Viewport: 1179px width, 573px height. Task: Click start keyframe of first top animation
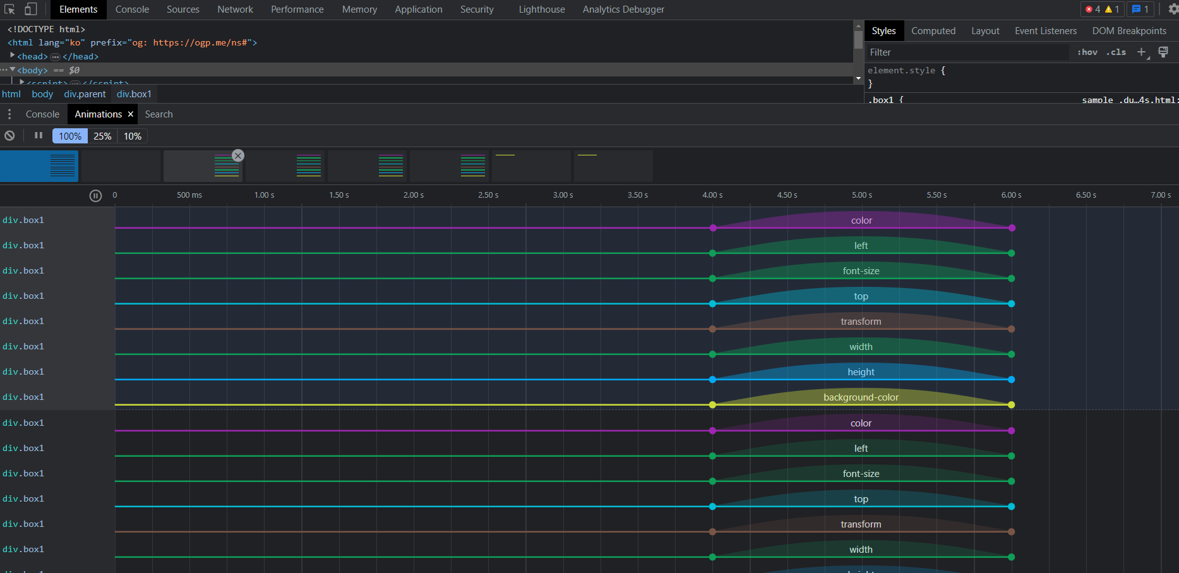pyautogui.click(x=712, y=304)
